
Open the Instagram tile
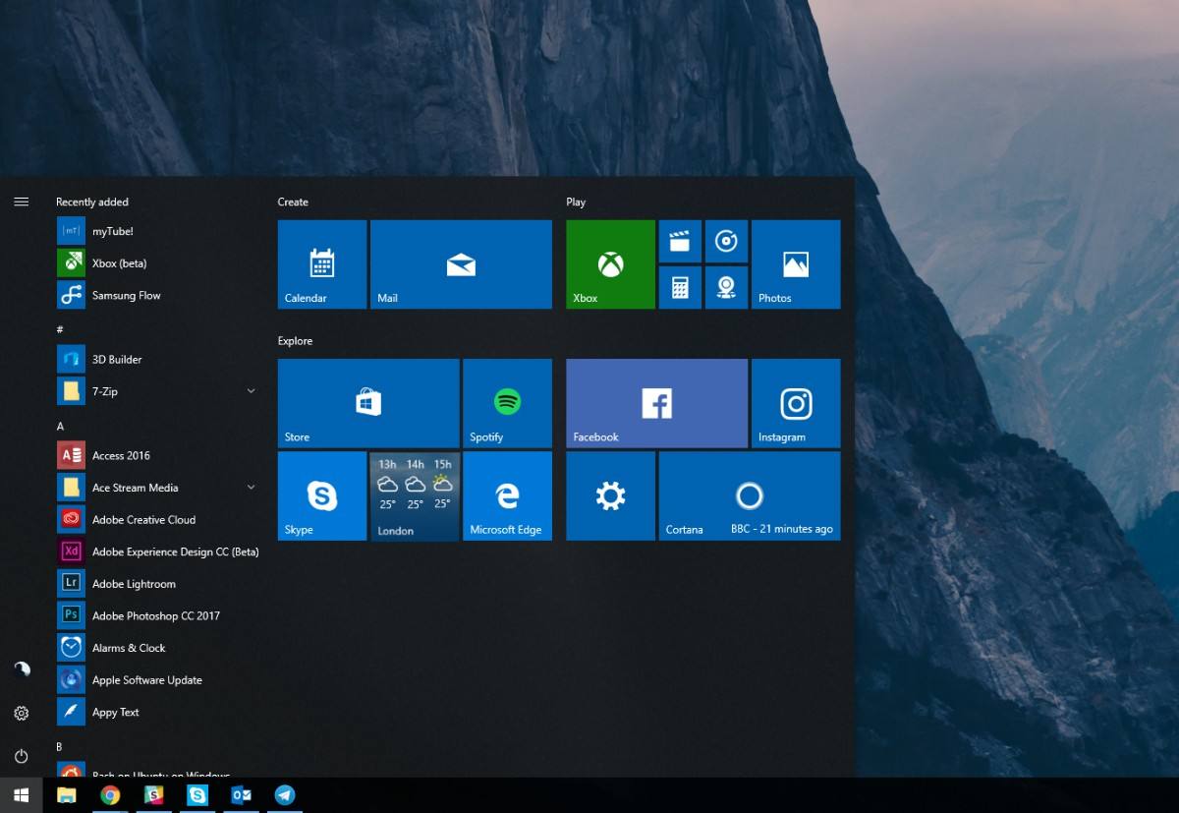click(x=796, y=403)
